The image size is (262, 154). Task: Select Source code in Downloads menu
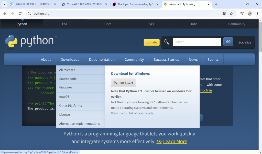pos(80,79)
